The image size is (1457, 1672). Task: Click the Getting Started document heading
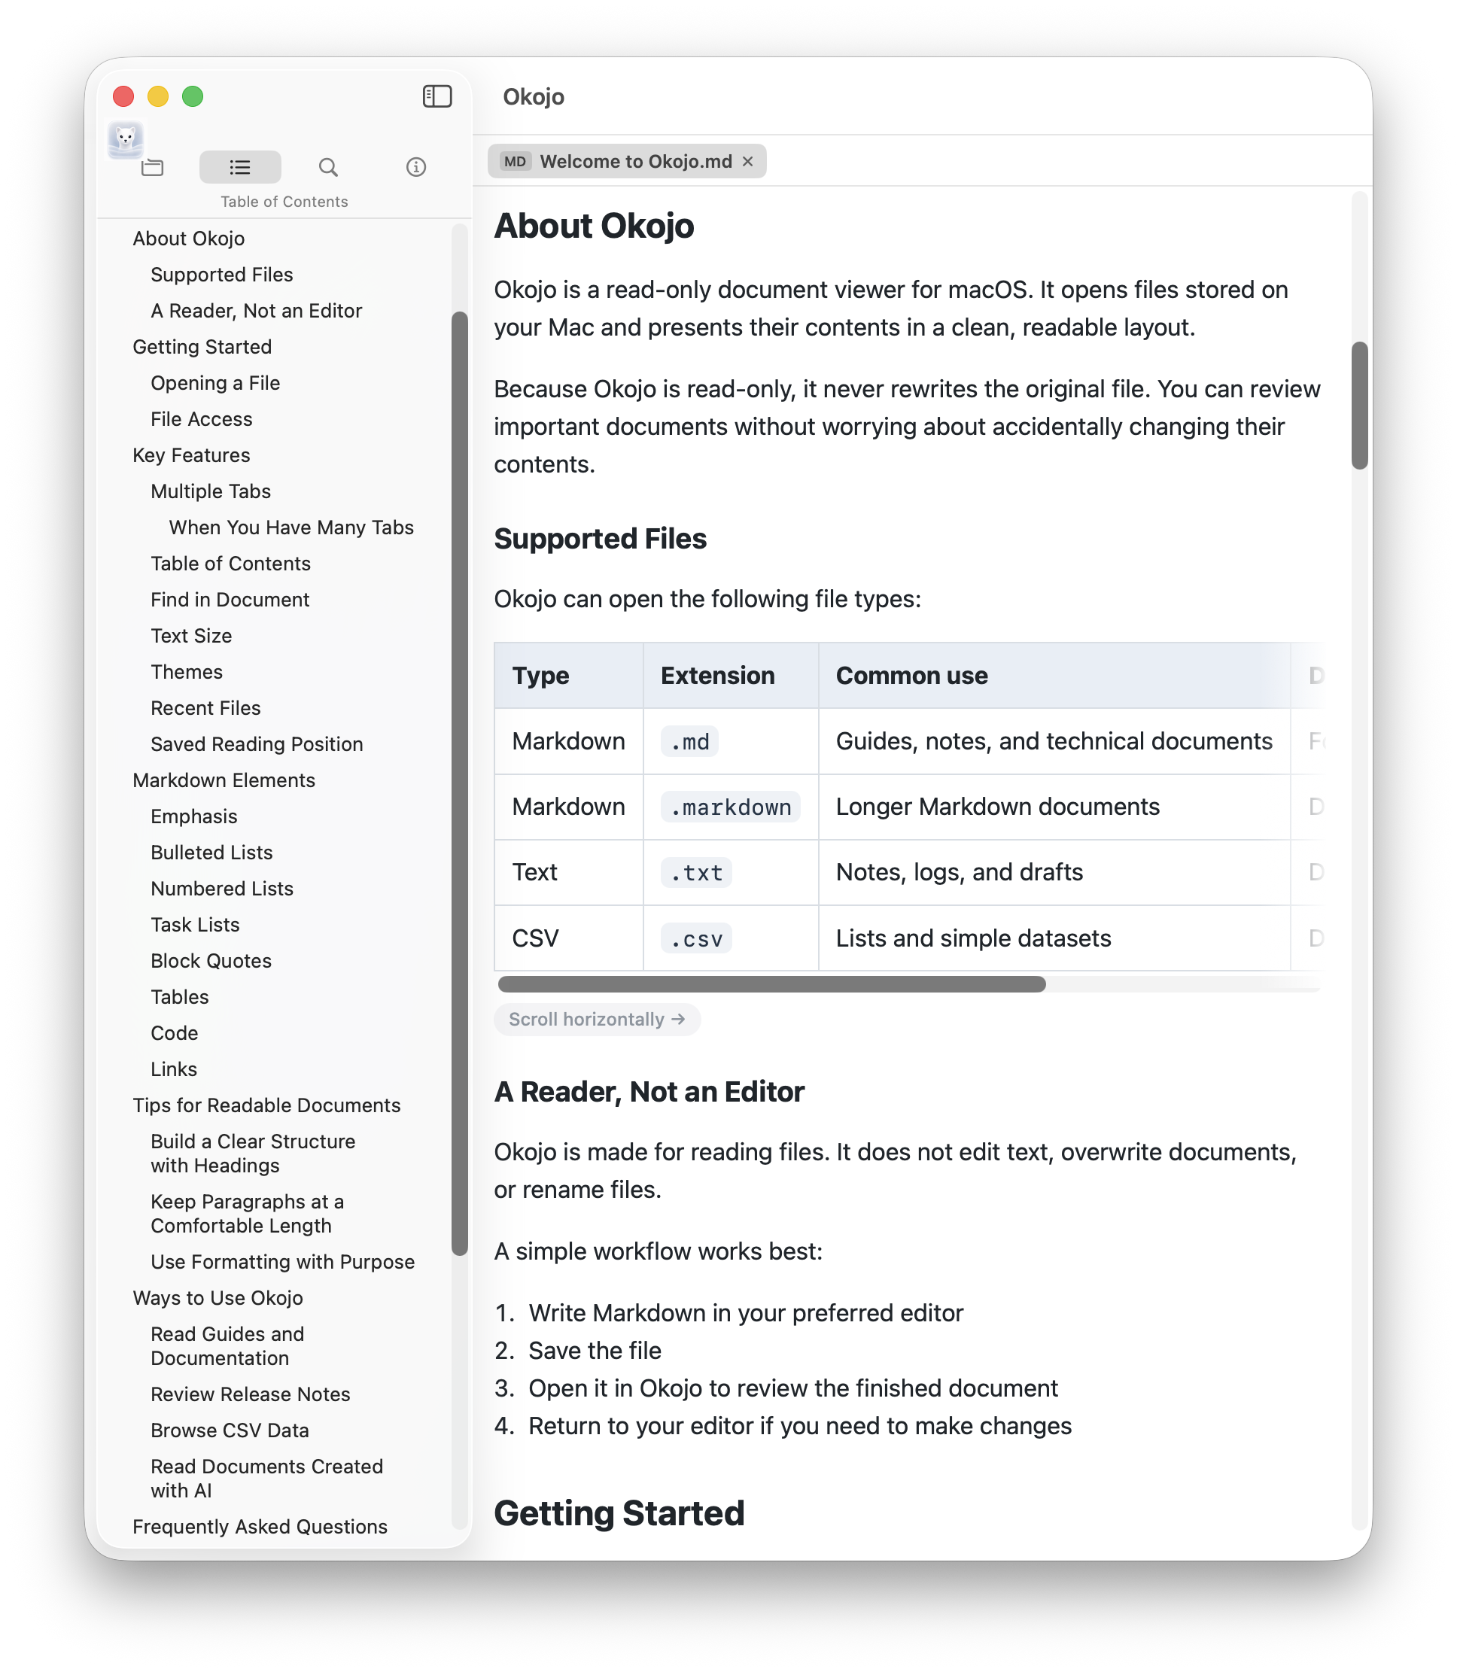click(619, 1514)
